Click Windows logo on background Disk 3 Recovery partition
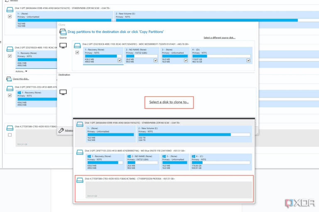The width and height of the screenshot is (319, 212). [x=19, y=92]
